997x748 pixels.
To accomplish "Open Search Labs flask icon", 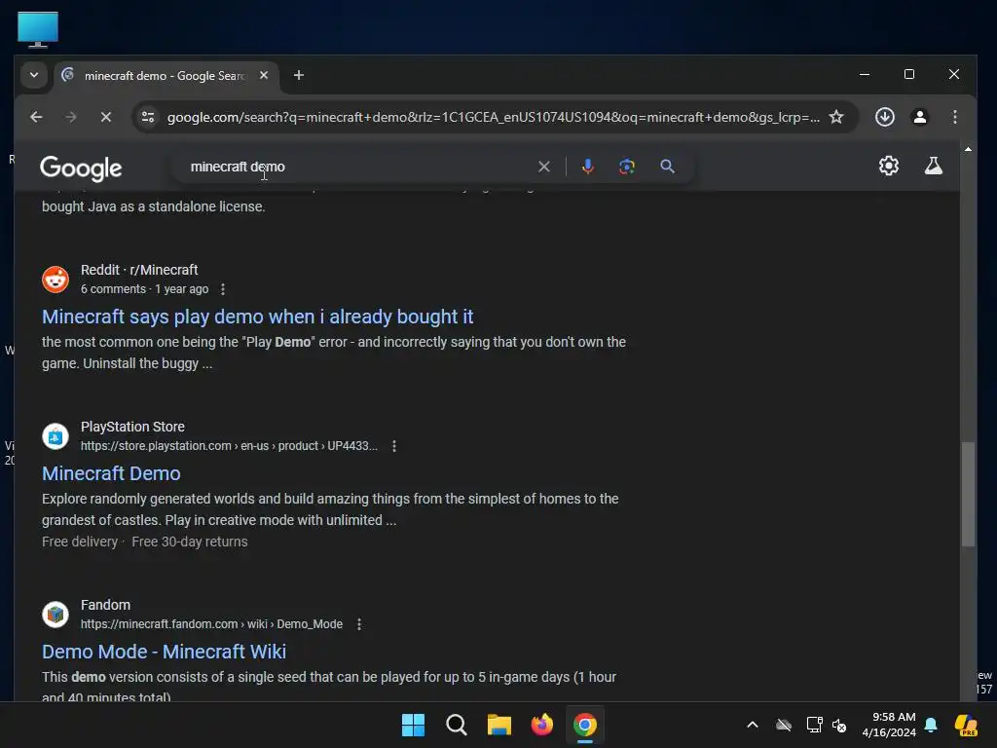I will pos(933,166).
